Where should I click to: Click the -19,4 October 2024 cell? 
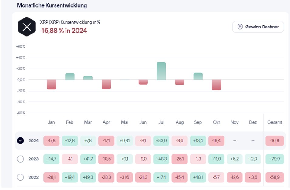(216, 141)
